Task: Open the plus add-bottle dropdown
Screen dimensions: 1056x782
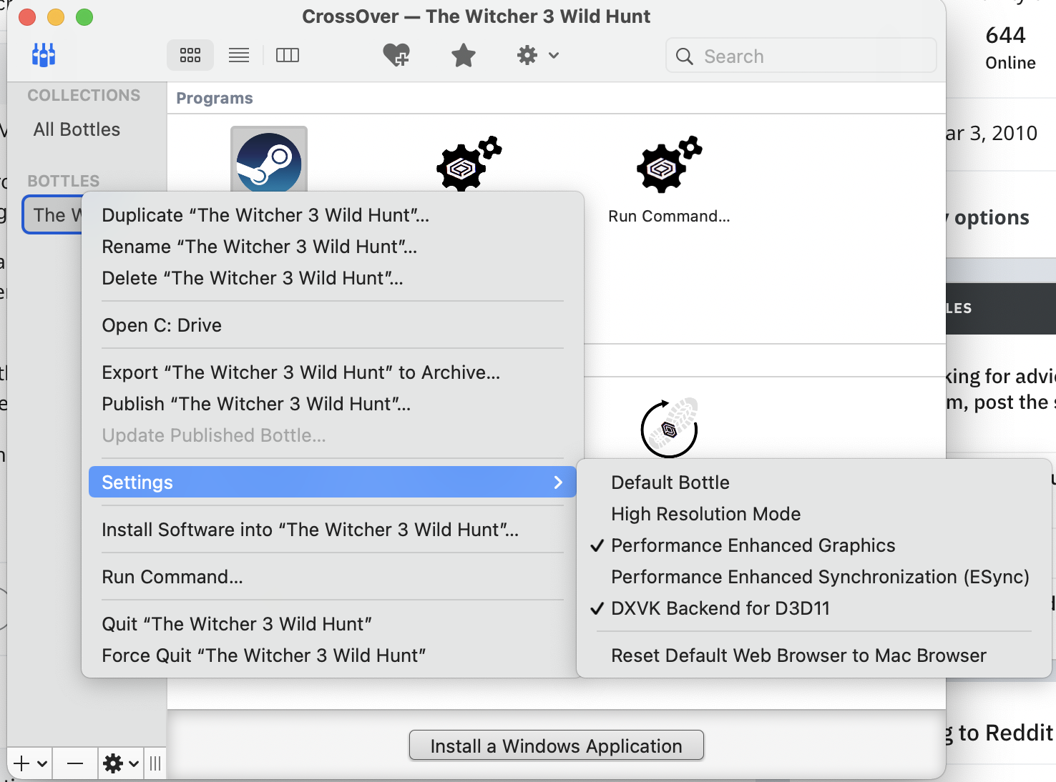Action: tap(31, 764)
